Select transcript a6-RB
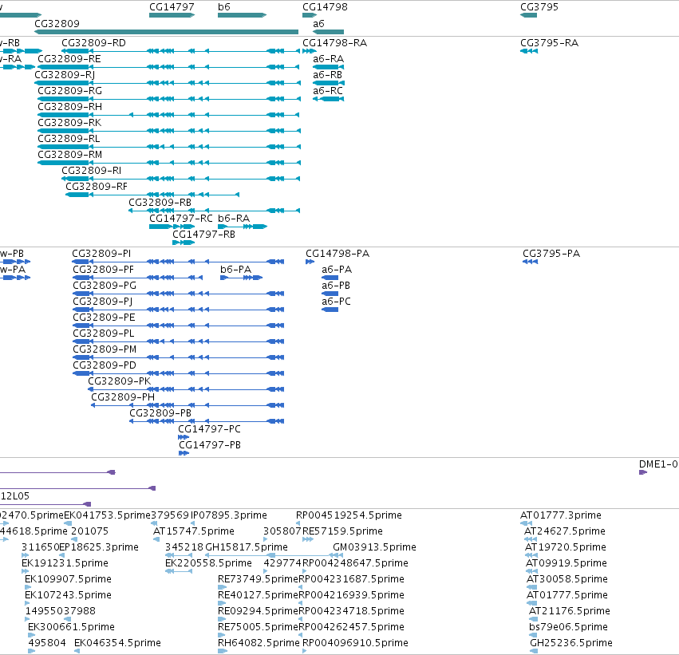 coord(329,83)
